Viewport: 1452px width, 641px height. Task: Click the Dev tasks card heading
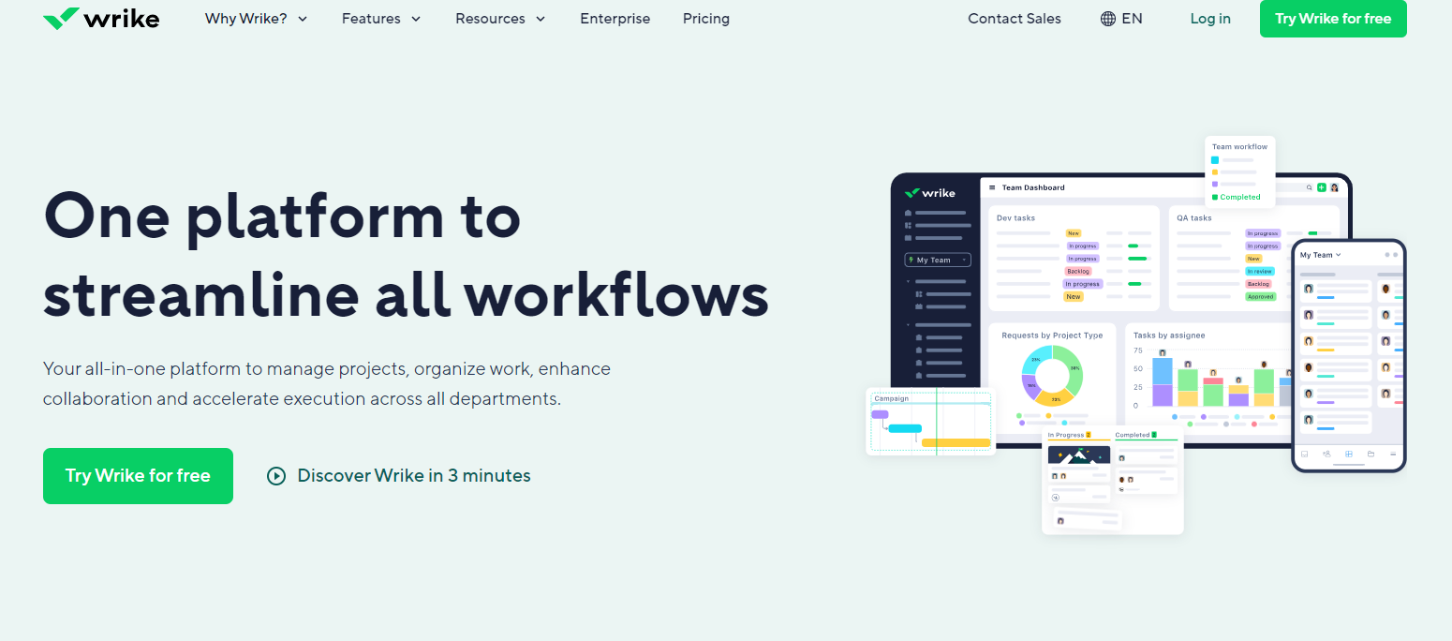(1015, 217)
